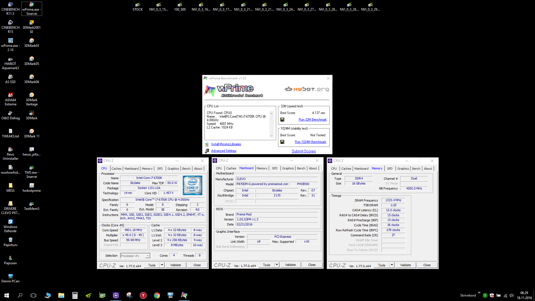Viewport: 535px width, 301px height.
Task: Open the CINEBENCH R11.5 desktop icon
Action: 10,9
